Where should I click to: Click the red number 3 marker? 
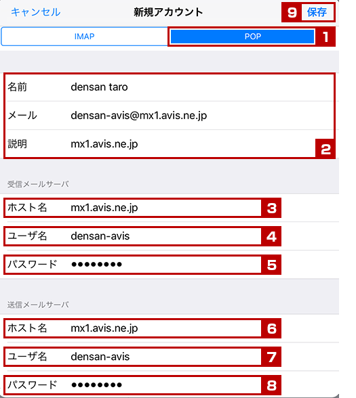click(271, 208)
